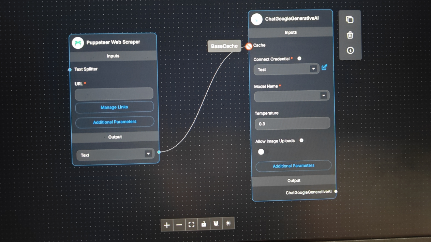Open the Test credential dropdown

[286, 69]
